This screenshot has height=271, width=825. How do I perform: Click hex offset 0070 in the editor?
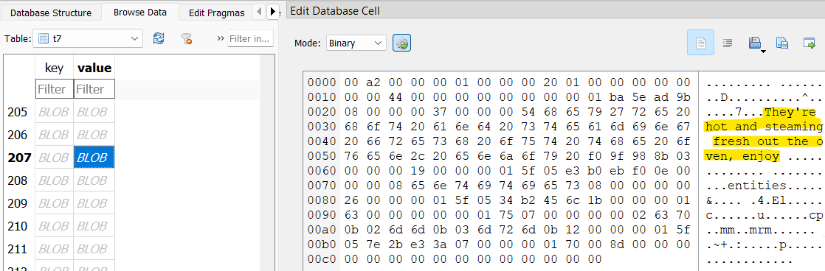click(x=322, y=186)
